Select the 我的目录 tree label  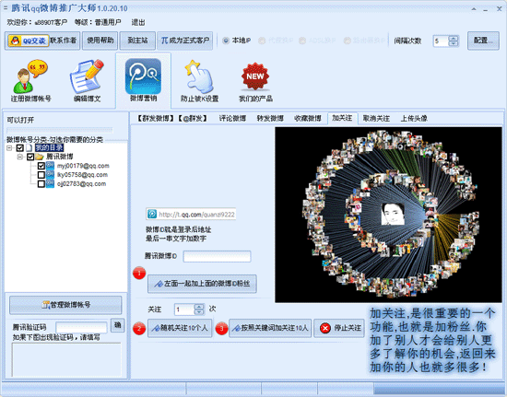click(49, 148)
